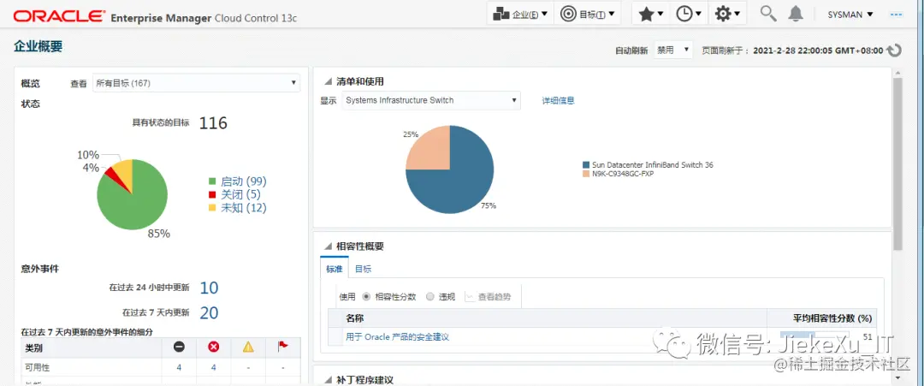This screenshot has height=386, width=924.
Task: Click the Sun Datacenter InfiniBand Switch 36 legend swatch
Action: [586, 165]
